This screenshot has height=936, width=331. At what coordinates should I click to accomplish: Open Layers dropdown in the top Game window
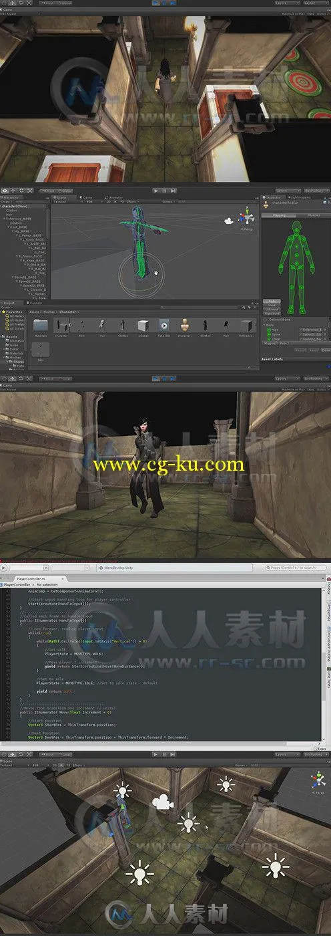[288, 3]
